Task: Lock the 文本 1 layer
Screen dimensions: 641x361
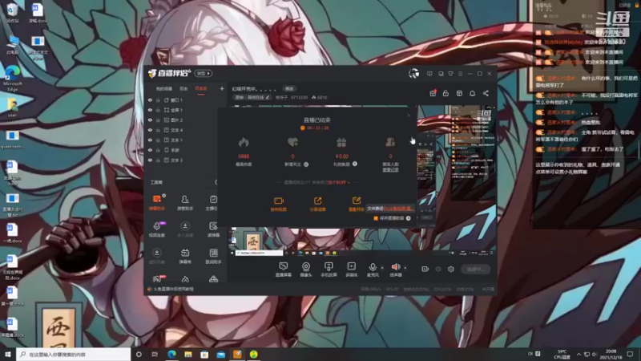Action: [x=158, y=140]
